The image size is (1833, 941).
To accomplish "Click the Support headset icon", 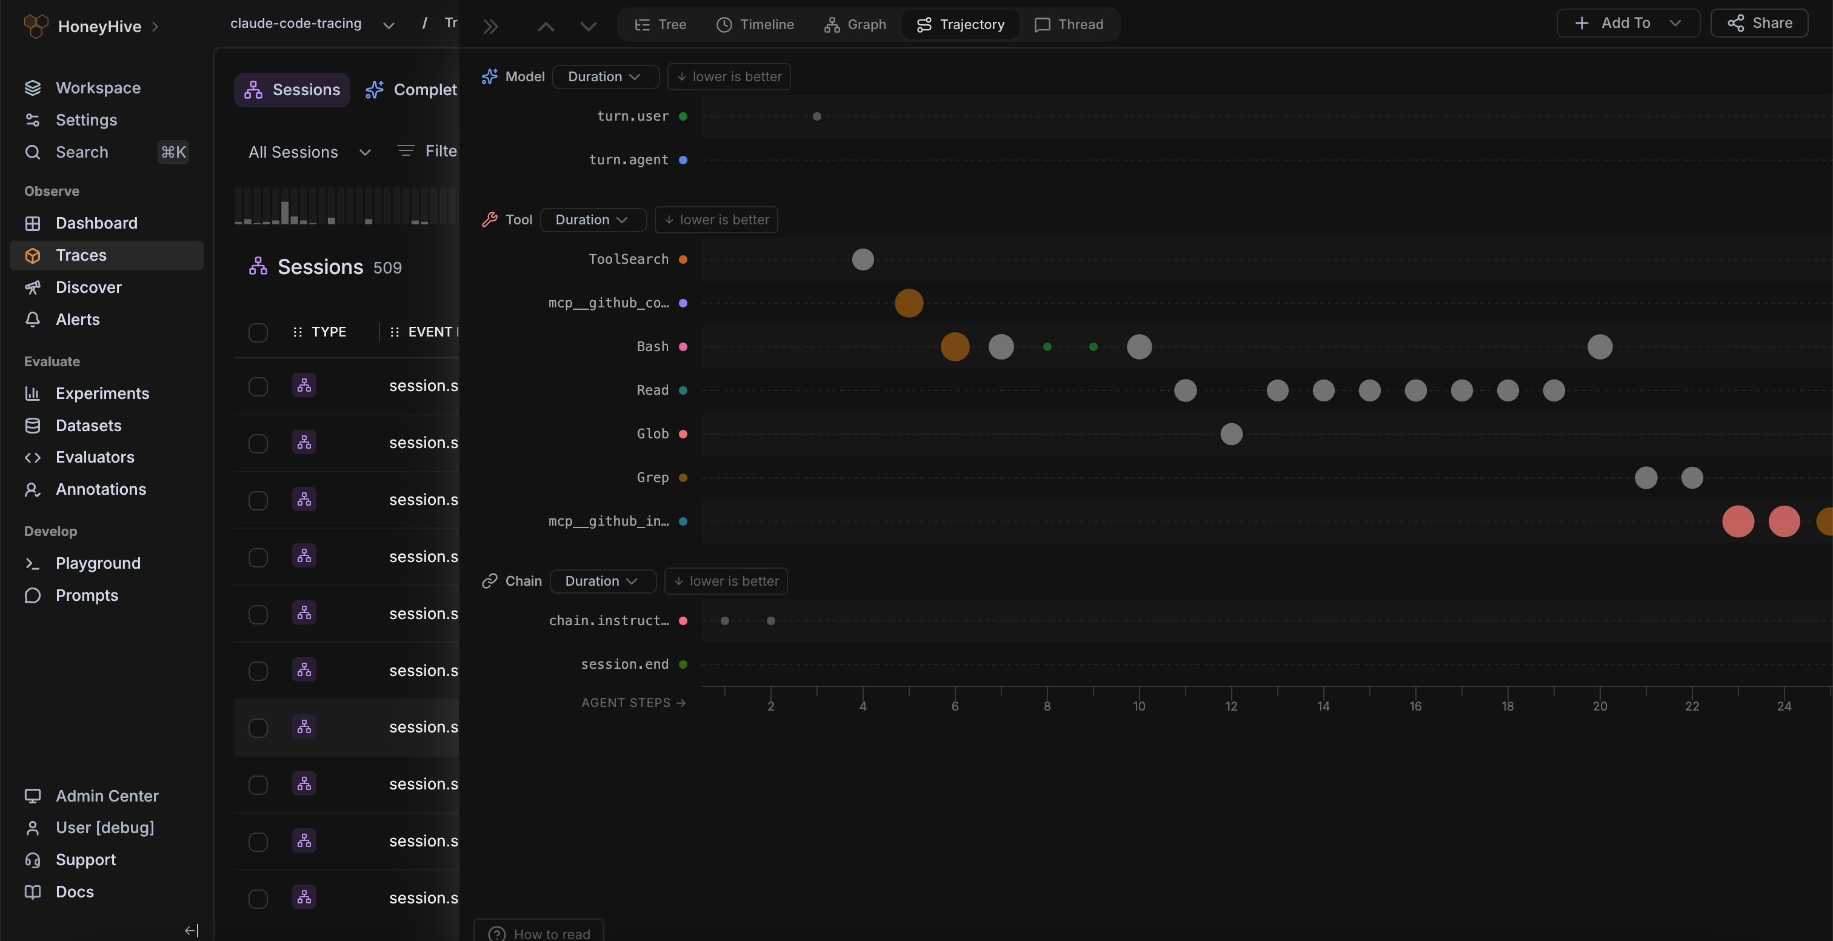I will 33,860.
